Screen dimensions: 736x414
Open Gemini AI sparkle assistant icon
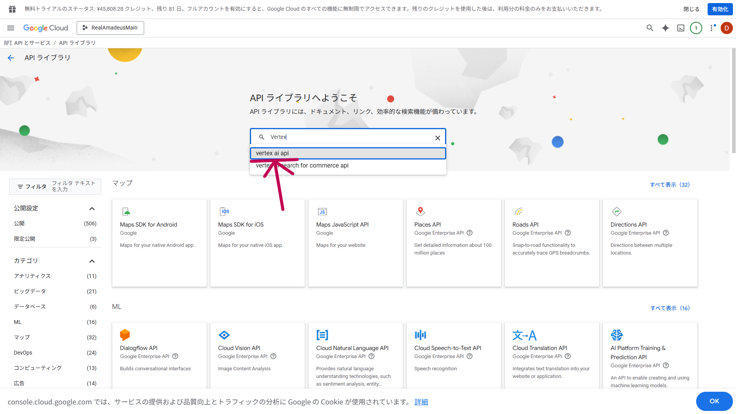click(665, 28)
